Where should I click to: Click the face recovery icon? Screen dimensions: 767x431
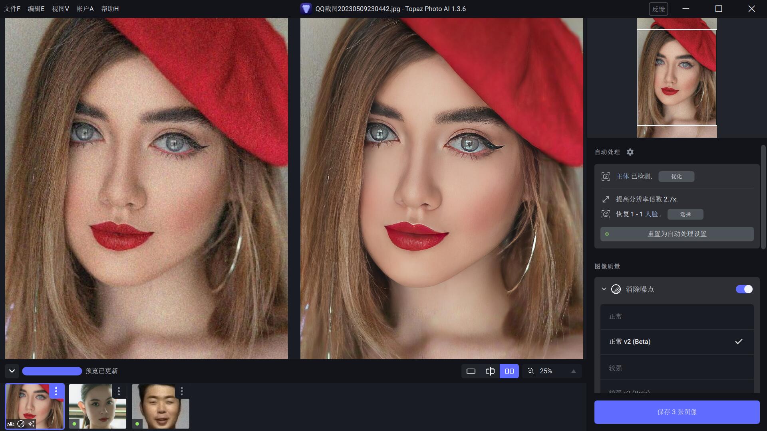point(606,214)
